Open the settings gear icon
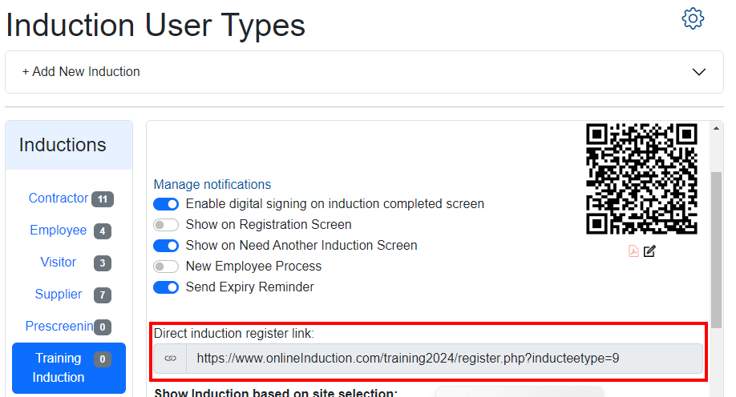Screen dimensions: 736x397 point(693,18)
